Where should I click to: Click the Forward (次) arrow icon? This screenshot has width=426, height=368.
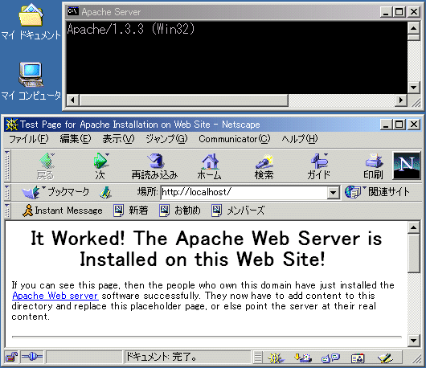coord(100,166)
